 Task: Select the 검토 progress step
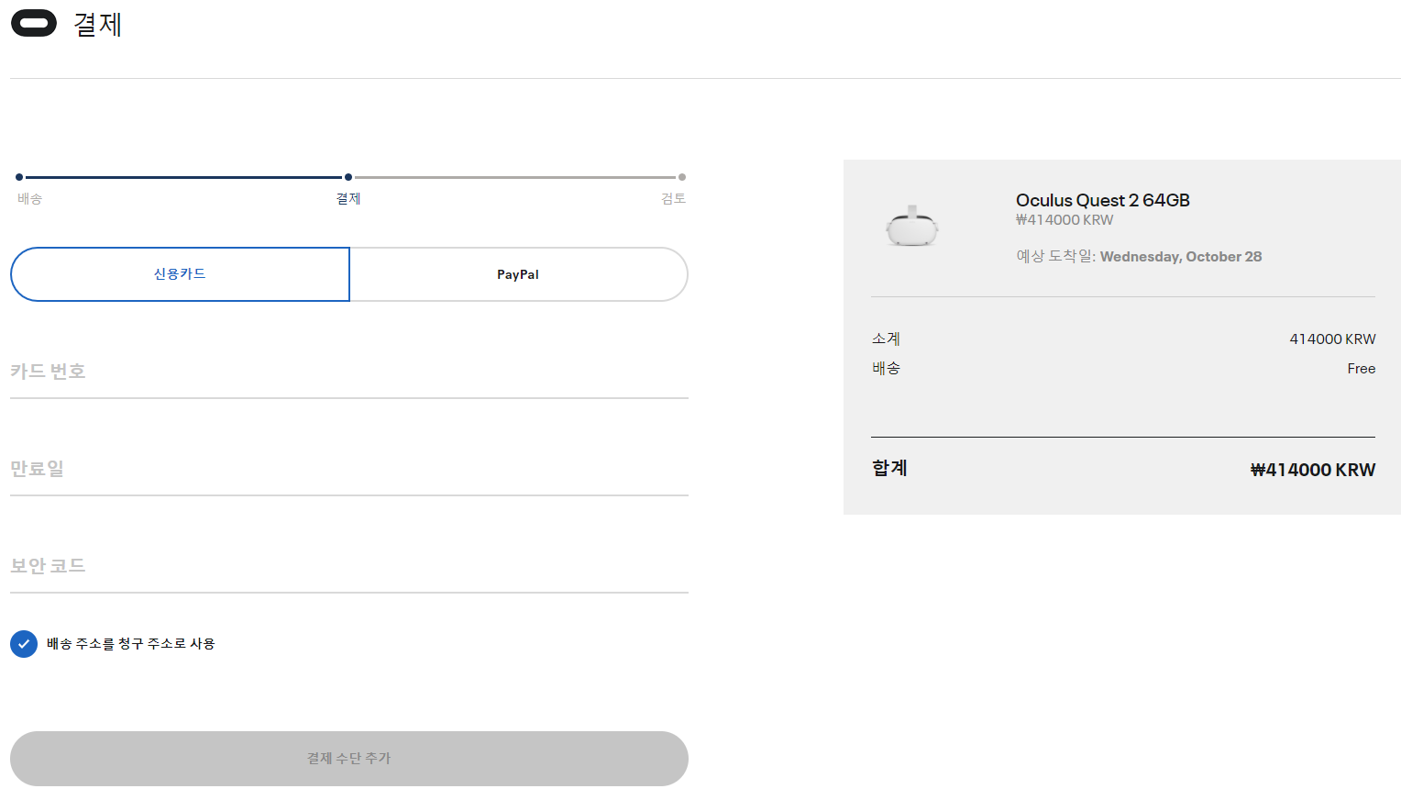pos(674,198)
